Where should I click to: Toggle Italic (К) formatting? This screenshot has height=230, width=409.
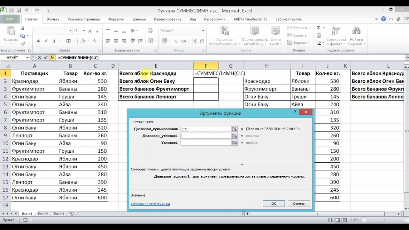(x=46, y=41)
